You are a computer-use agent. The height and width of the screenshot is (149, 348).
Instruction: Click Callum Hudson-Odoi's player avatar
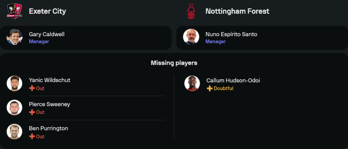pyautogui.click(x=192, y=84)
